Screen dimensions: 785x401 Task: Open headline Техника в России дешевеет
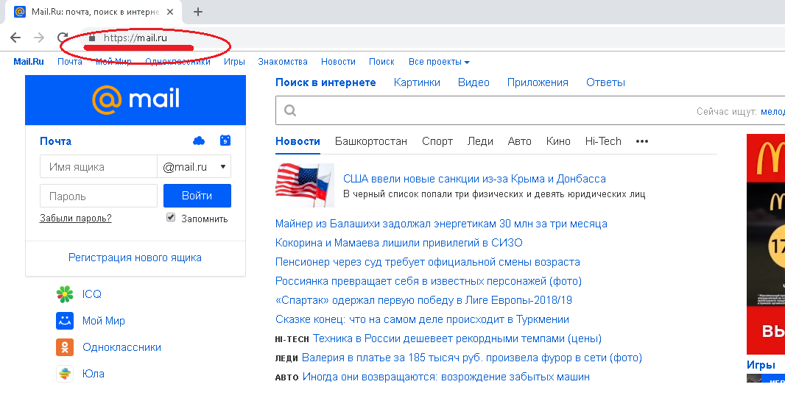pyautogui.click(x=457, y=338)
